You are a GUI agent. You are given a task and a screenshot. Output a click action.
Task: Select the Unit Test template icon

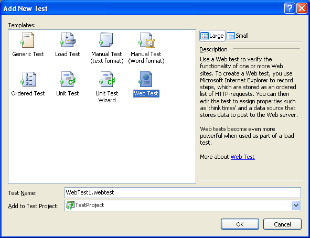coord(68,79)
